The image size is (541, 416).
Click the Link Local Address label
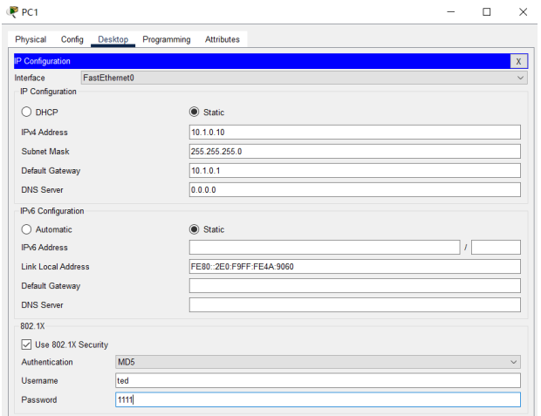(x=55, y=267)
